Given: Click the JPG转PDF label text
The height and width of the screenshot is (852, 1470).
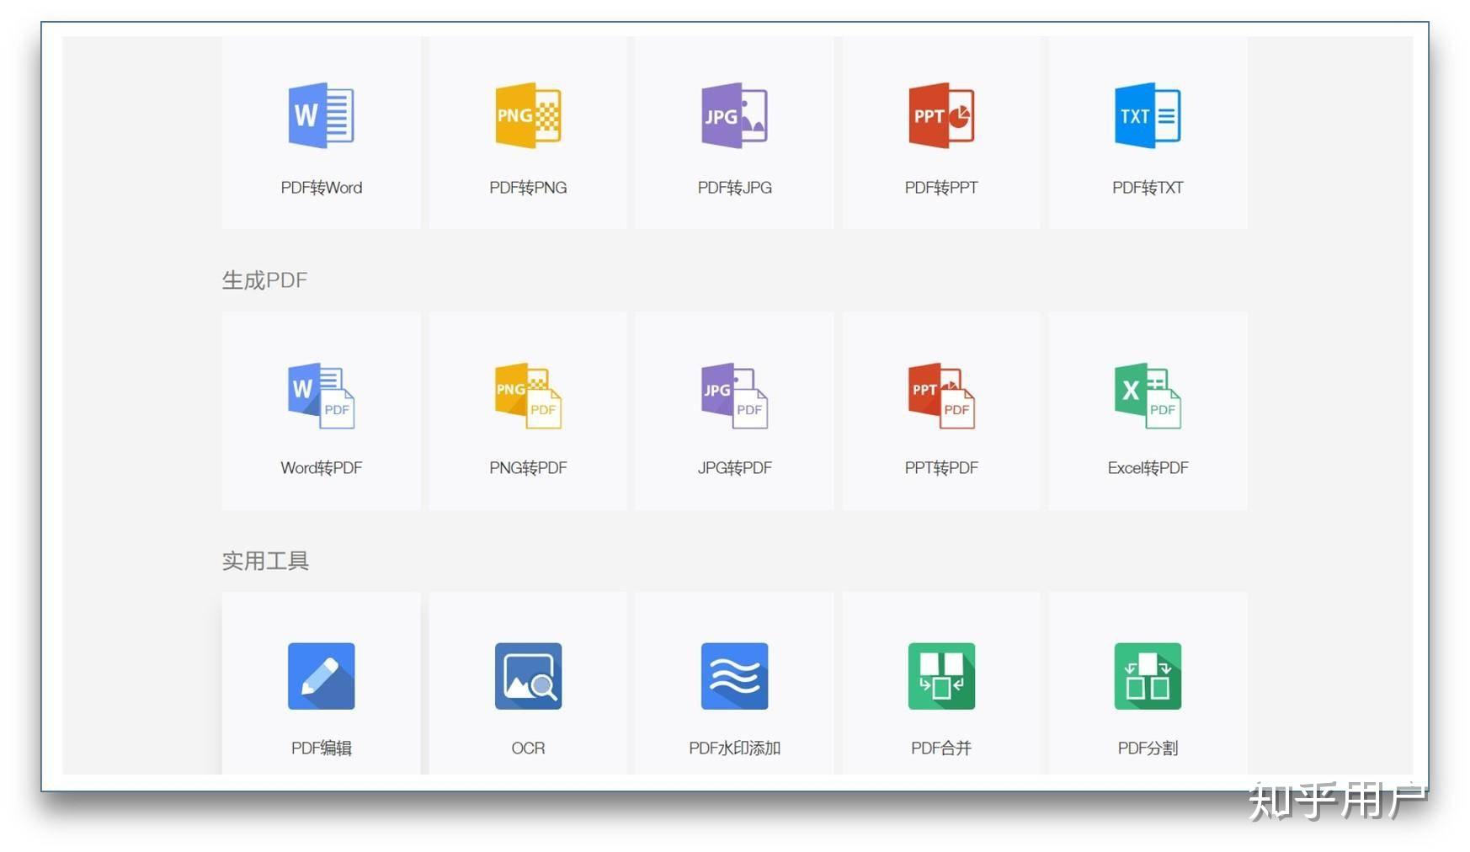Looking at the screenshot, I should tap(734, 468).
